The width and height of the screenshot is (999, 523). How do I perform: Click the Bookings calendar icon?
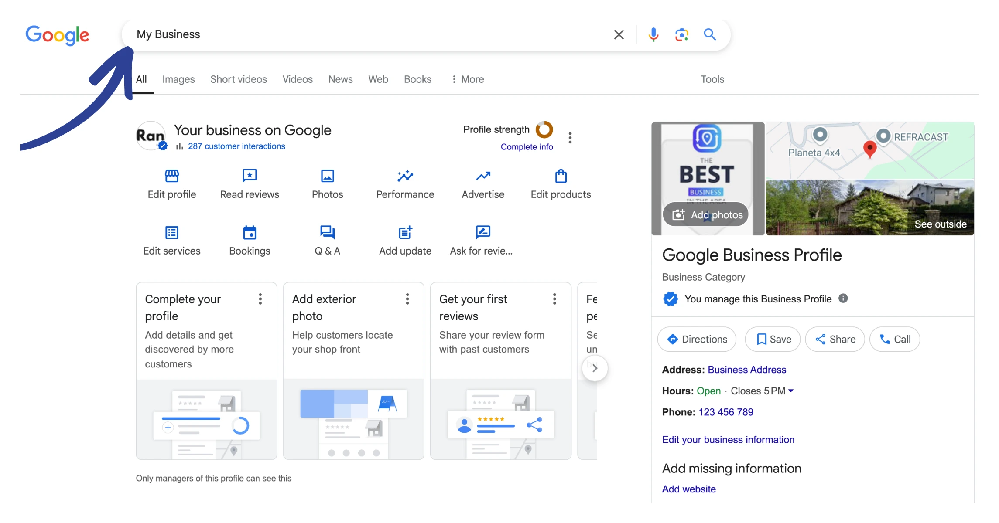pos(250,233)
